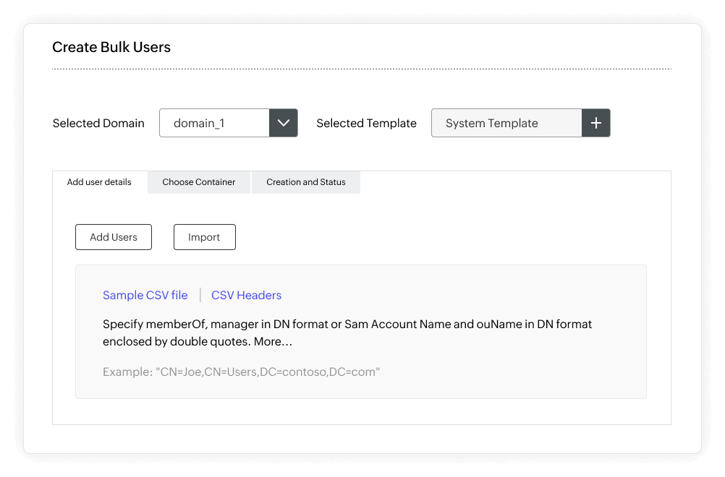The image size is (725, 477).
Task: Switch to the Creation and Status tab
Action: [x=305, y=182]
